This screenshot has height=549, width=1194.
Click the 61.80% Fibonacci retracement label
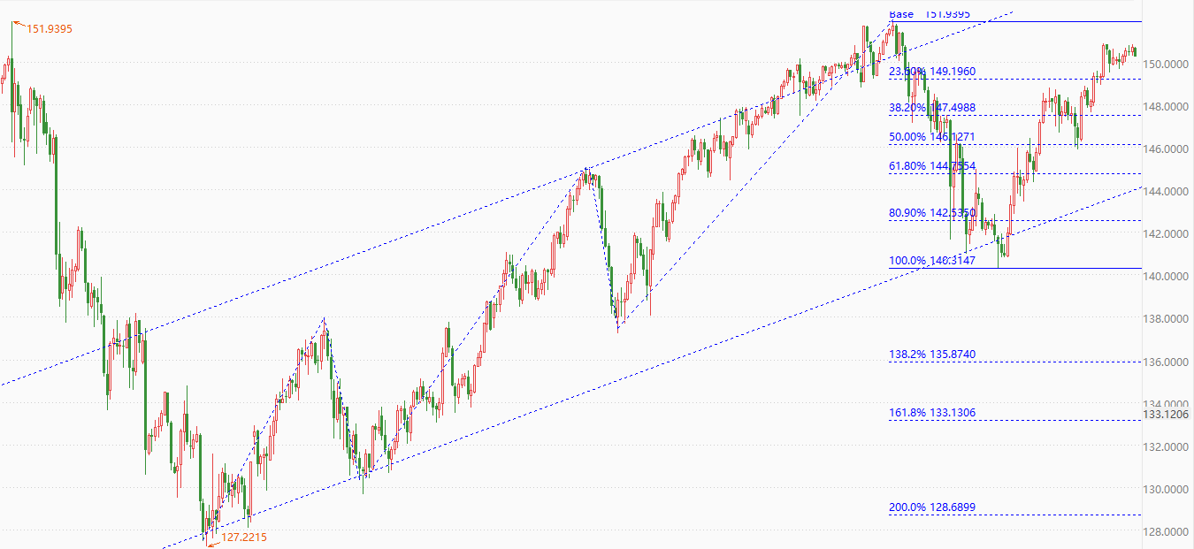[932, 166]
